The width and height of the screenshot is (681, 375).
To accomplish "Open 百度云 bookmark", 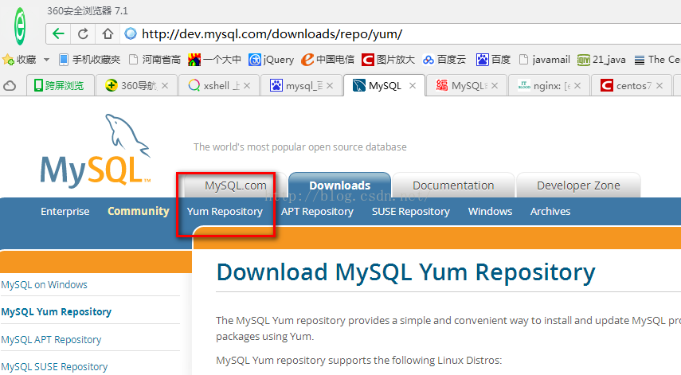I will click(444, 60).
